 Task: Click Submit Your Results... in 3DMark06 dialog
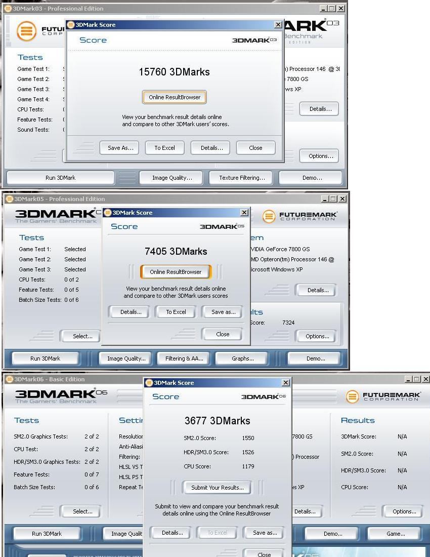[x=217, y=488]
